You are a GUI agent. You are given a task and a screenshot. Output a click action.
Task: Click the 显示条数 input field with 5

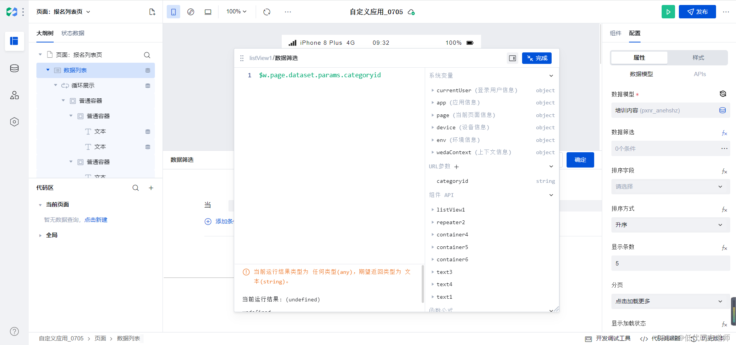coord(670,263)
